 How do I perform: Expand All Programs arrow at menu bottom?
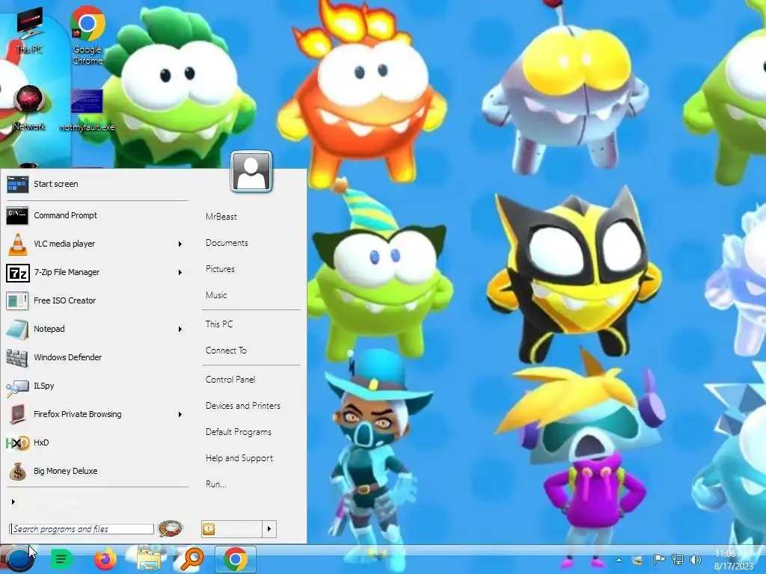tap(13, 502)
